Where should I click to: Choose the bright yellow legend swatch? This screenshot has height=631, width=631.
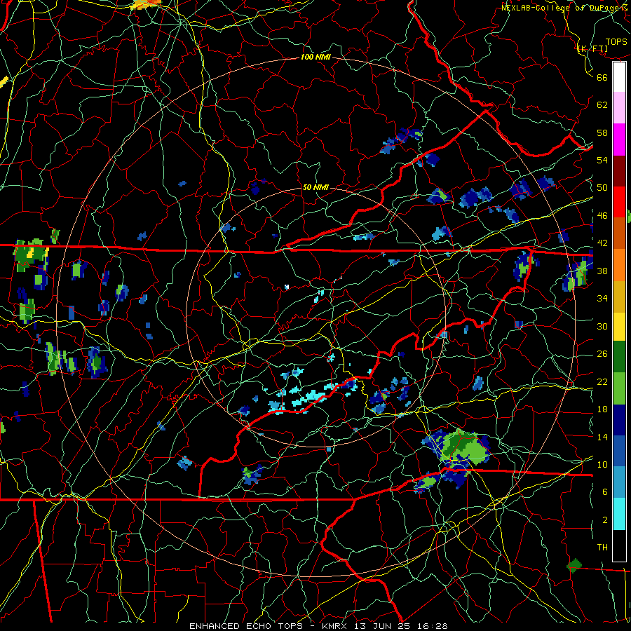[619, 326]
